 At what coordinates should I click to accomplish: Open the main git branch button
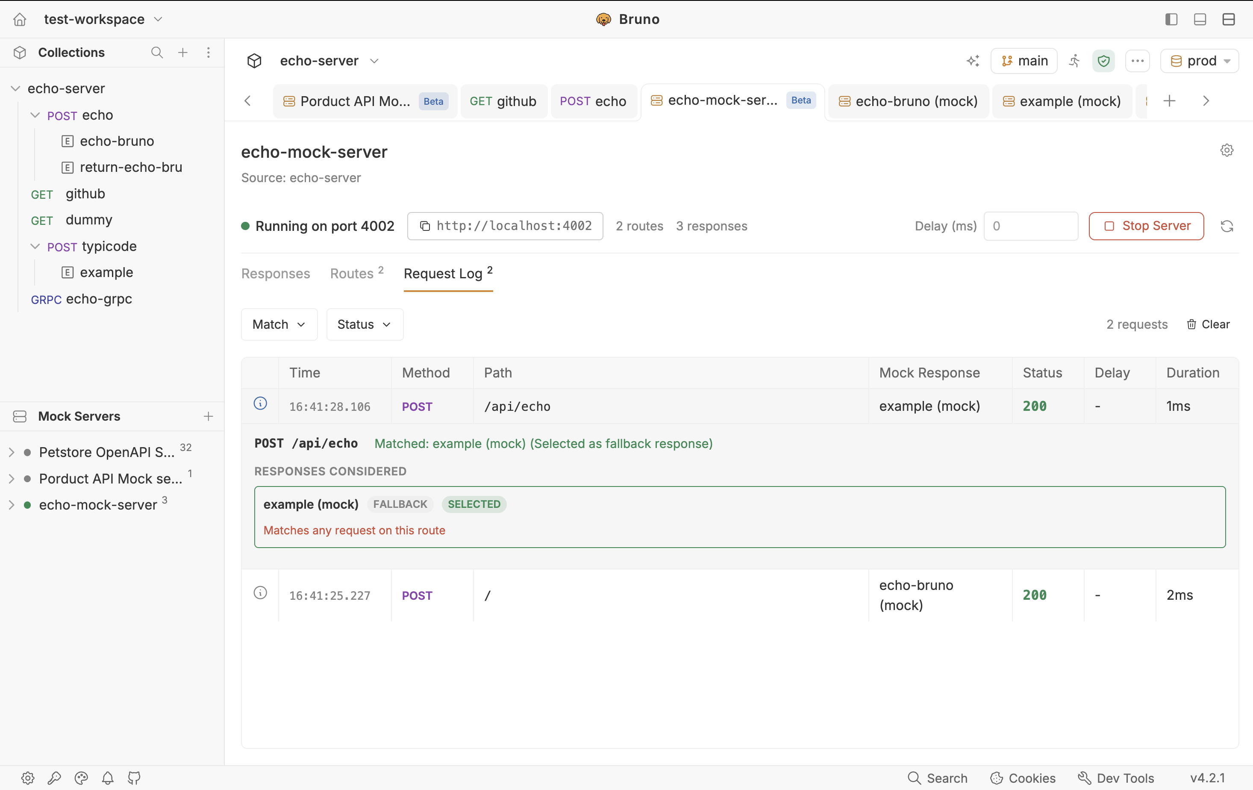pyautogui.click(x=1024, y=61)
